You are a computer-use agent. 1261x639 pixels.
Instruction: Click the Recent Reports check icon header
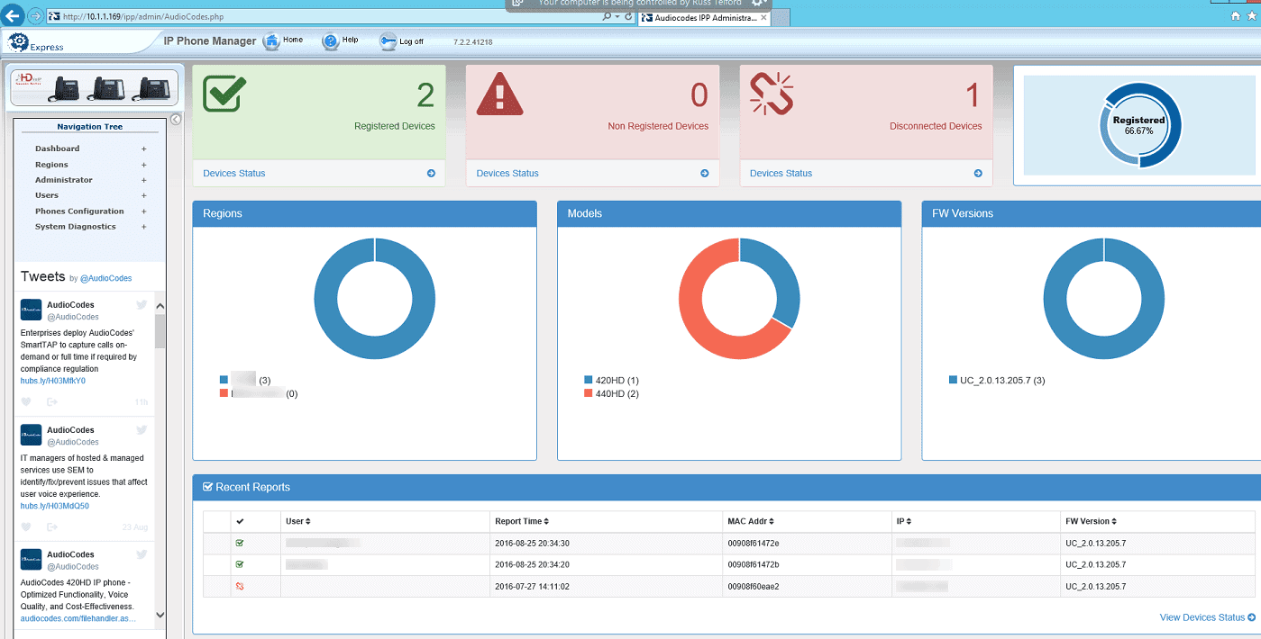208,487
